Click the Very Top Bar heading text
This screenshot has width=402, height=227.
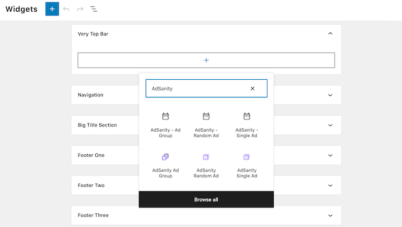[93, 34]
